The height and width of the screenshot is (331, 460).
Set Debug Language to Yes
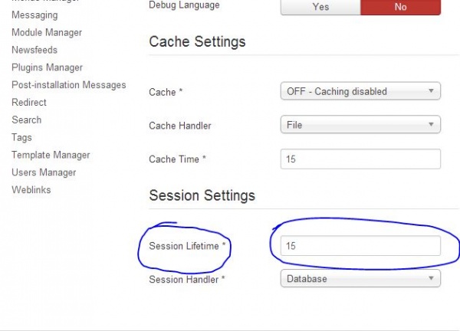point(320,6)
